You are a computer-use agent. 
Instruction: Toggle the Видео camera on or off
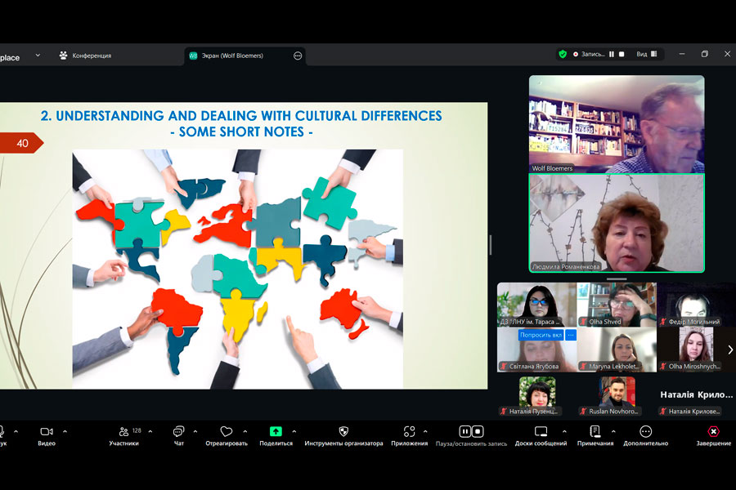(47, 432)
